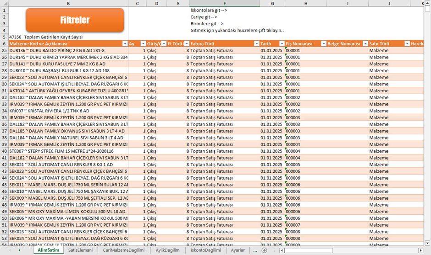
Task: Click cell 'SEK021 ~ SOLİ AUTOMAT CANLI RENKLER 8 KG'
Action: (x=68, y=165)
